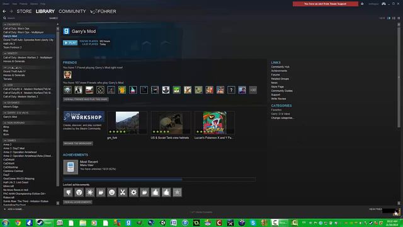
Task: Collapse the Games category in list
Action: click(5, 141)
